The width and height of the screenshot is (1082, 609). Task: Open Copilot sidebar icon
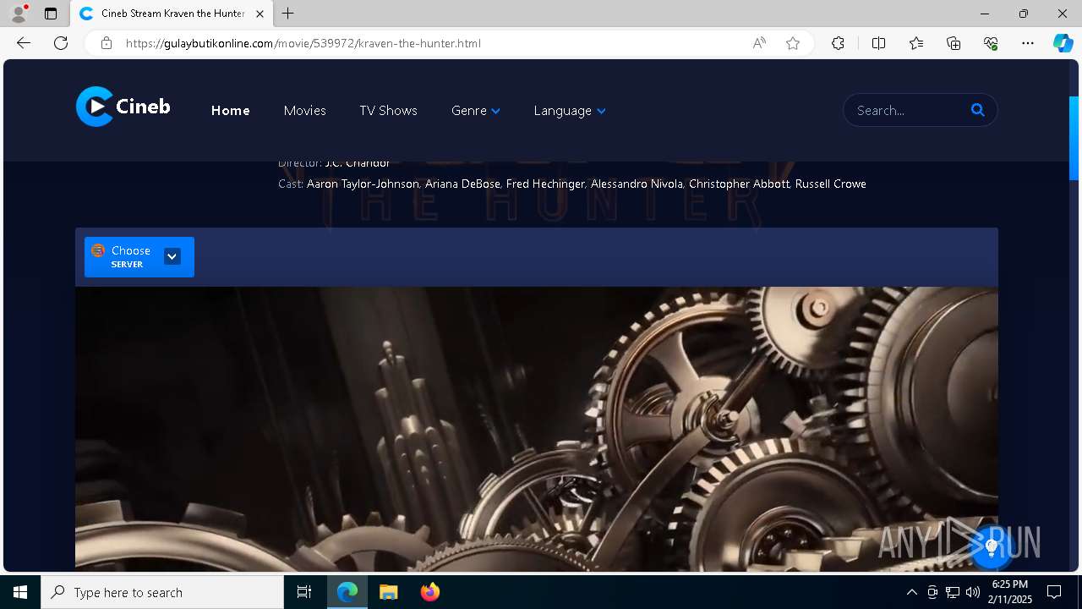coord(1063,43)
